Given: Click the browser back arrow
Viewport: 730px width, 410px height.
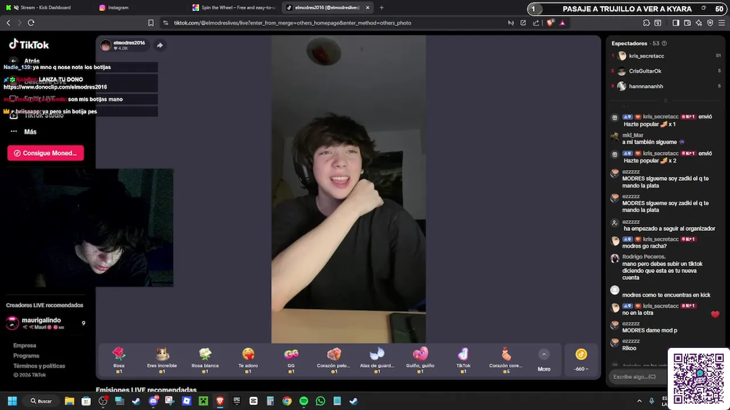Looking at the screenshot, I should pos(8,23).
